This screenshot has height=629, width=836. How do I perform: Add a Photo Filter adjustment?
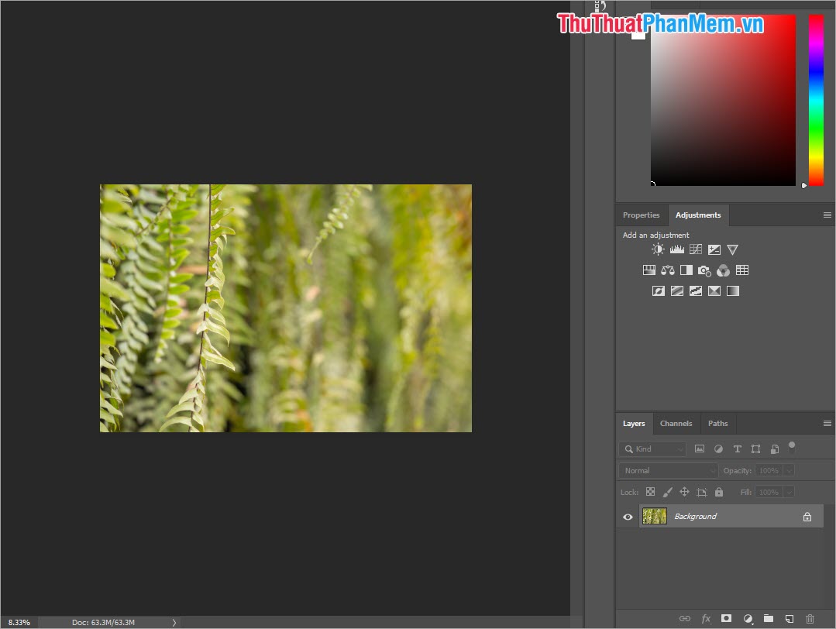click(704, 270)
